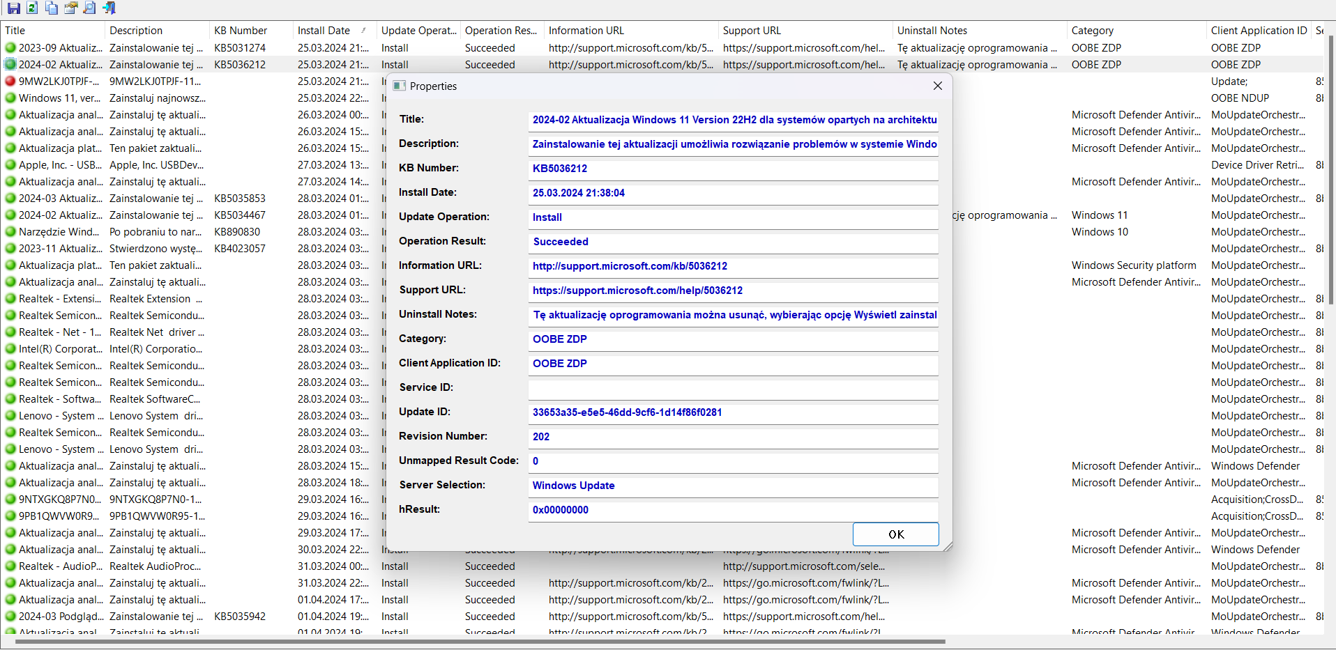Screen dimensions: 1336x650
Task: Click the Windows Security platform category cell
Action: (1134, 265)
